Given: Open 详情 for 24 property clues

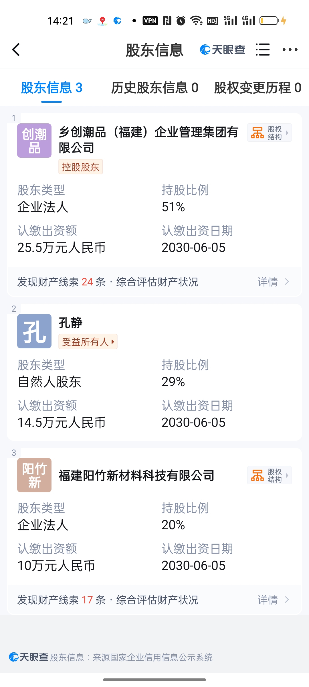Looking at the screenshot, I should pyautogui.click(x=273, y=282).
